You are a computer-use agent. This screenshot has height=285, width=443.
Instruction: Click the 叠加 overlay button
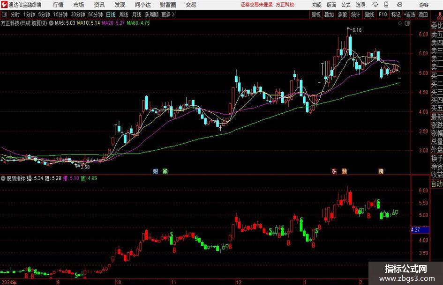click(329, 15)
